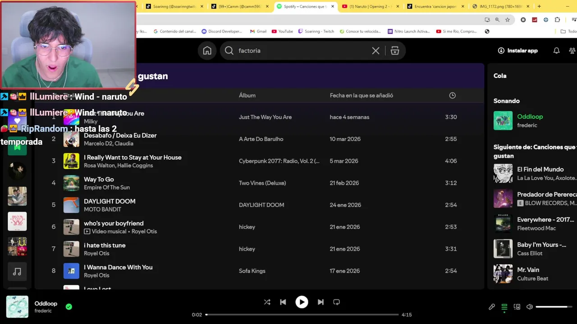The image size is (577, 324).
Task: Mute using the volume speaker icon
Action: point(530,307)
